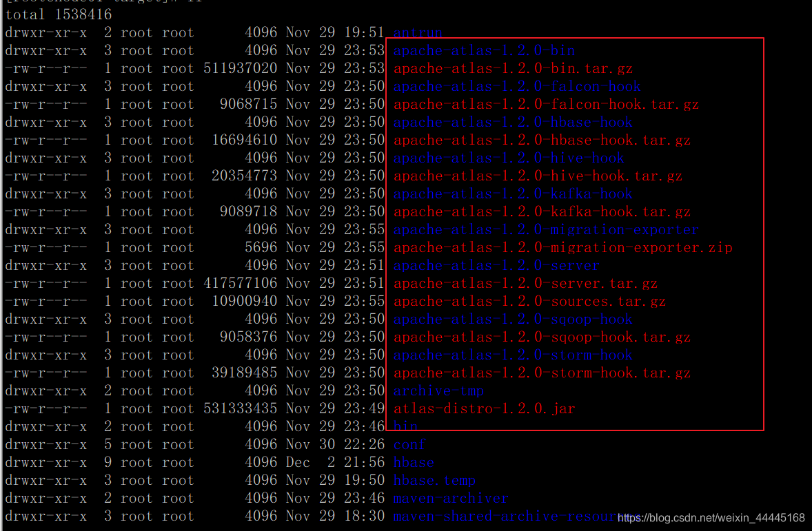Select timestamp 'Nov 29 18:30' in last row
This screenshot has width=812, height=531.
coord(335,516)
